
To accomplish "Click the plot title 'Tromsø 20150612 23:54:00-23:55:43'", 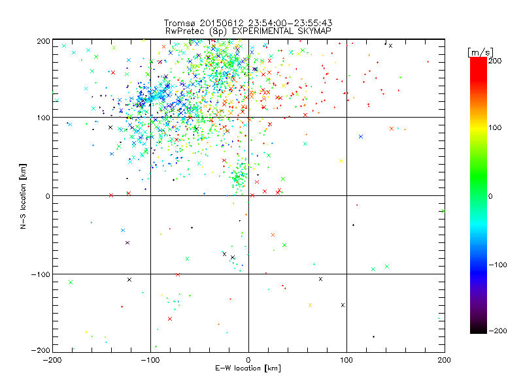I will (x=248, y=23).
